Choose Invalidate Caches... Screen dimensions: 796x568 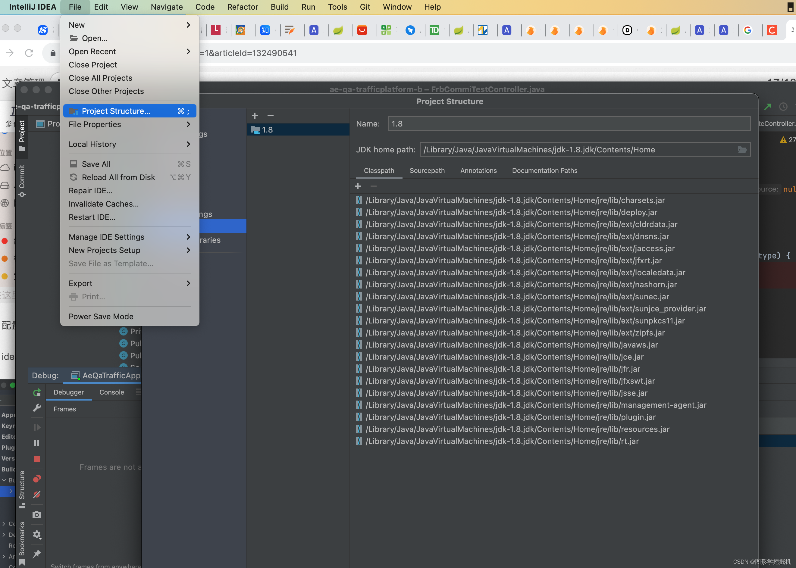coord(130,204)
